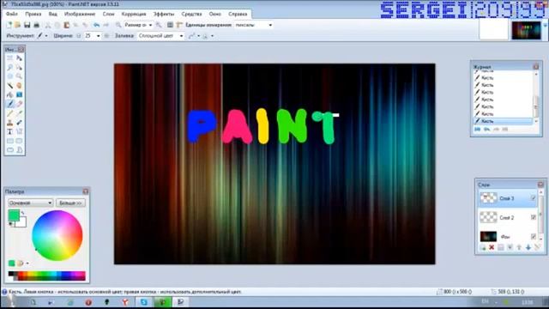This screenshot has height=309, width=549.
Task: Select the Clone Stamp tool
Action: pyautogui.click(x=9, y=122)
